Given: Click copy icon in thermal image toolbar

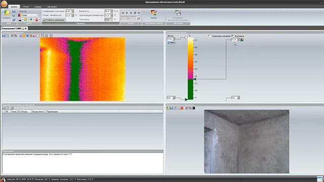Looking at the screenshot, I should tap(8, 36).
